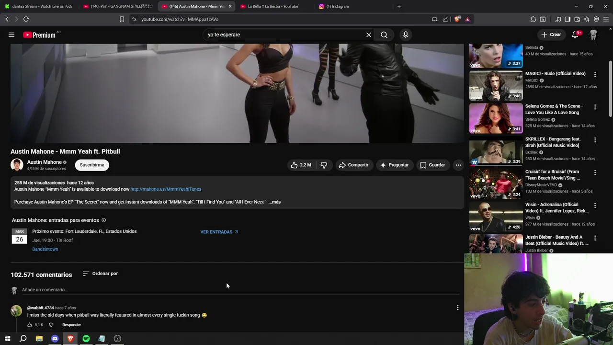Image resolution: width=613 pixels, height=345 pixels.
Task: Open the Ordenar por sort menu
Action: click(x=100, y=274)
